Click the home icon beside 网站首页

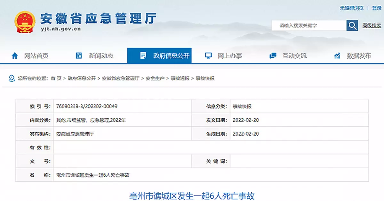tap(15, 56)
